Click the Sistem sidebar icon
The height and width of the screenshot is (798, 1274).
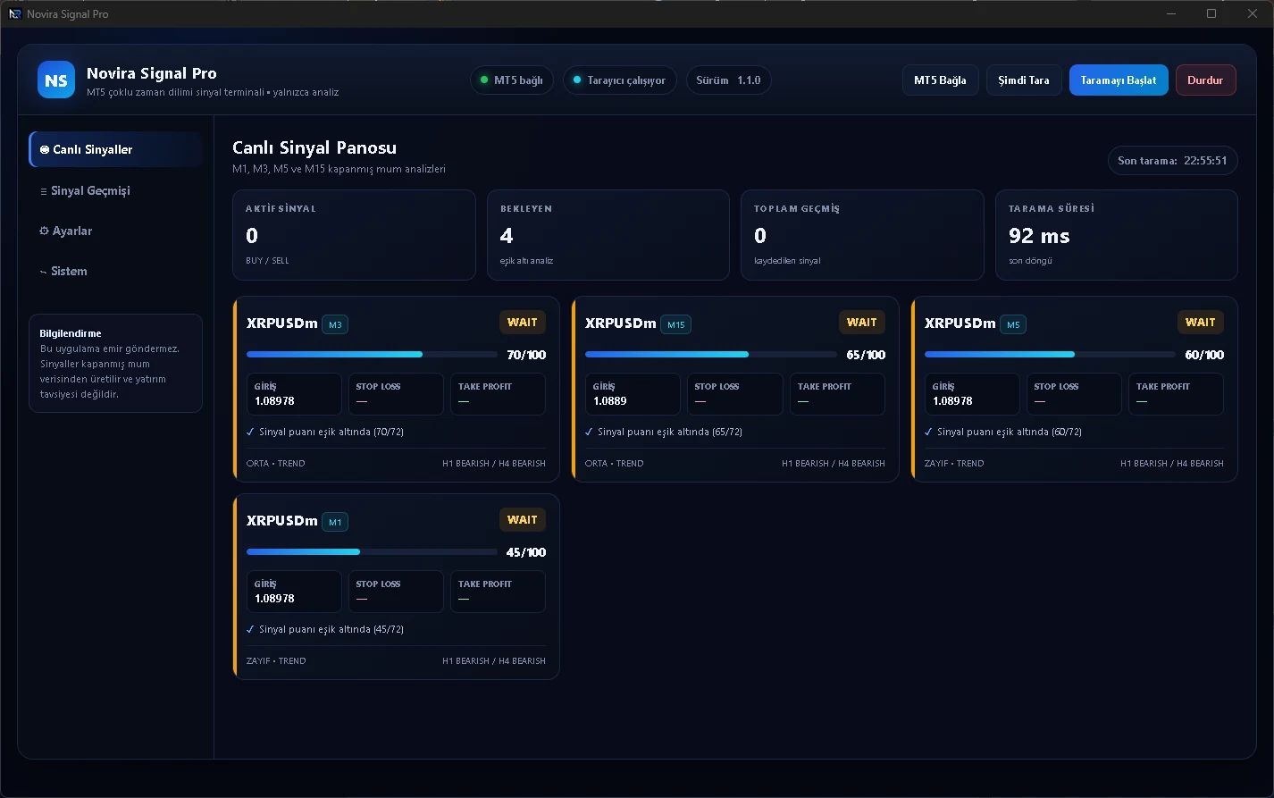44,272
